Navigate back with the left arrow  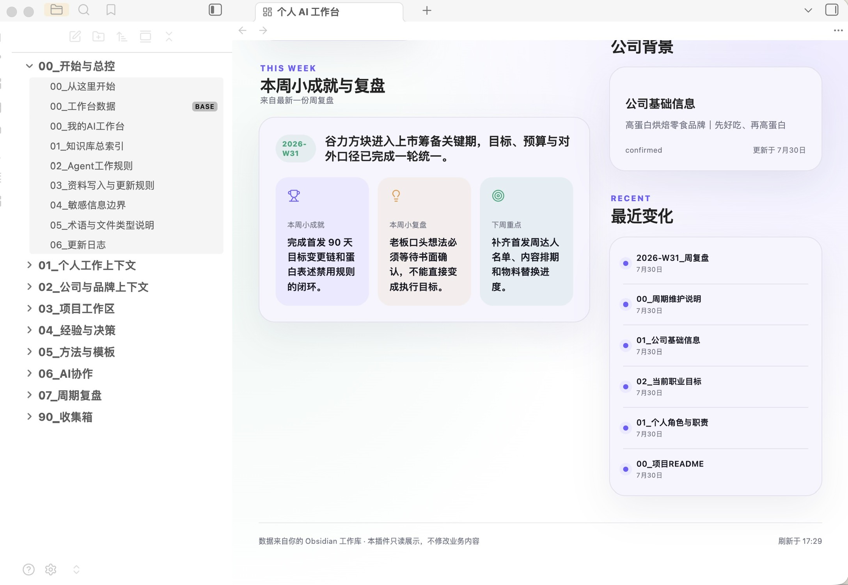tap(243, 30)
